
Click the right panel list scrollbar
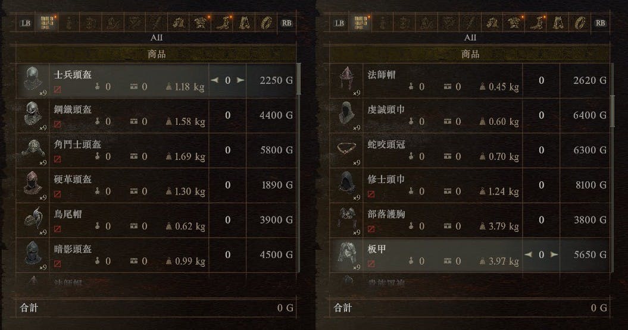click(612, 111)
